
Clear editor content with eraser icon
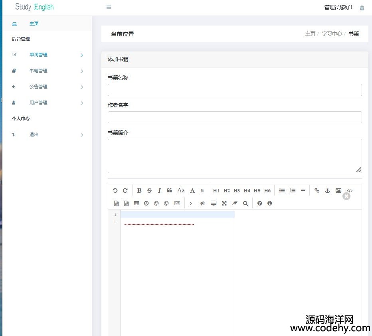coord(235,203)
